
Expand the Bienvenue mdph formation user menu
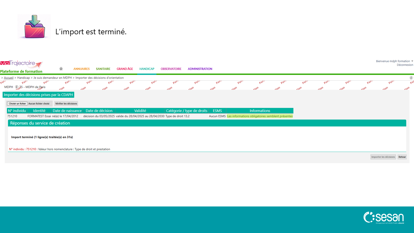394,61
